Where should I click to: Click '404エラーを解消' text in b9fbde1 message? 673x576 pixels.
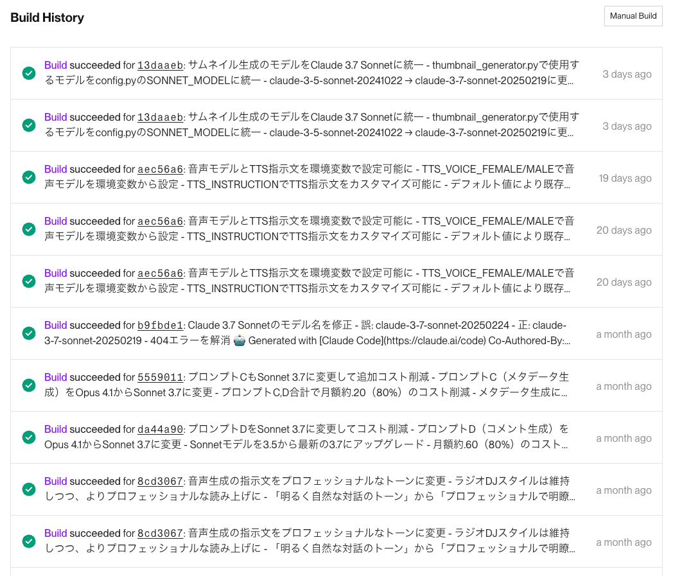tap(190, 341)
